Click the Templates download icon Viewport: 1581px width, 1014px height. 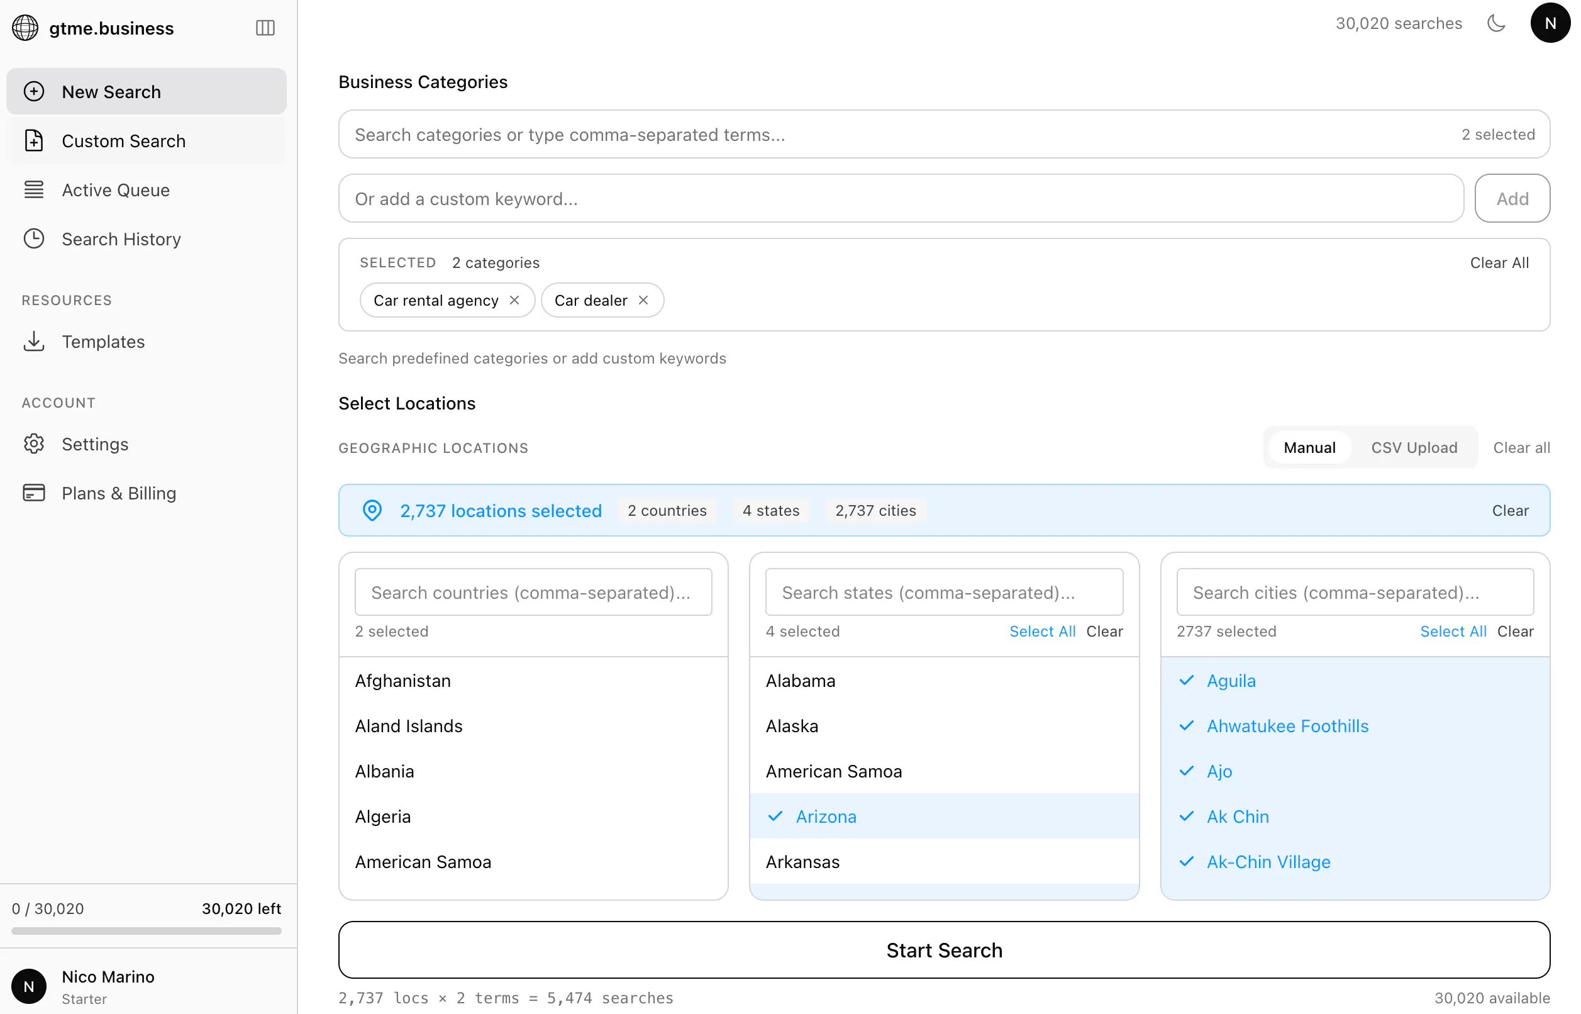click(x=34, y=341)
